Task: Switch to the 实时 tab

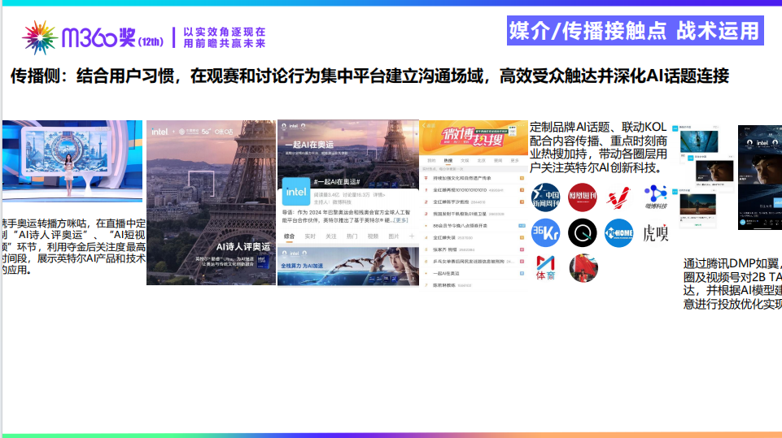Action: coord(310,236)
